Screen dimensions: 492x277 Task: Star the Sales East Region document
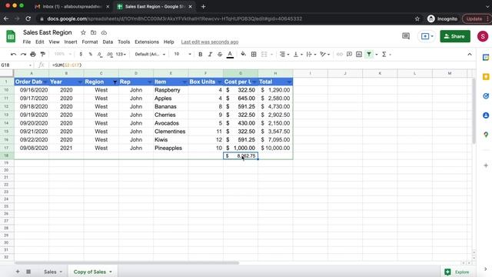tap(83, 32)
